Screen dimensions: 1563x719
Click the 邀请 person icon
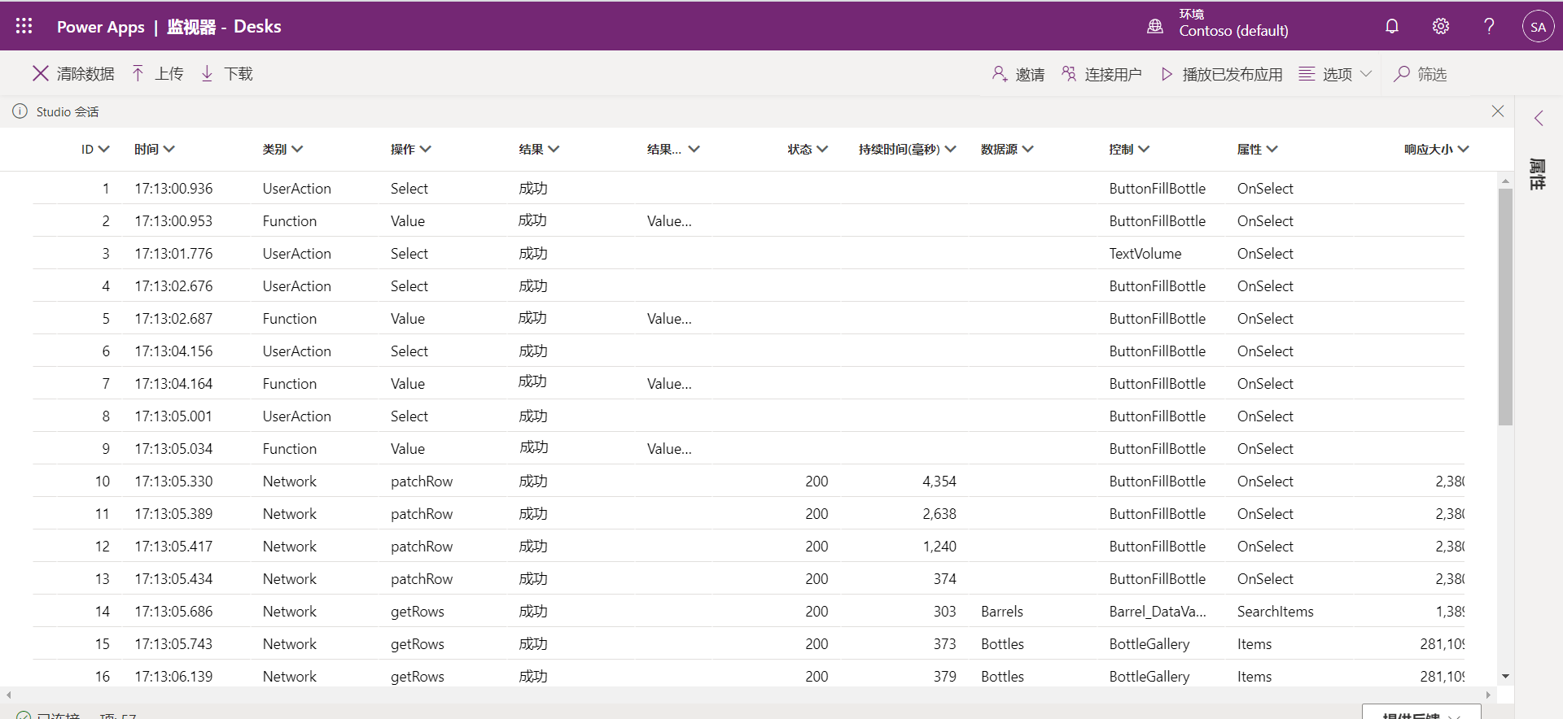[x=1000, y=74]
